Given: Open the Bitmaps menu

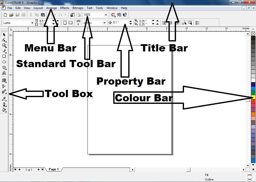Looking at the screenshot, I should pos(78,8).
